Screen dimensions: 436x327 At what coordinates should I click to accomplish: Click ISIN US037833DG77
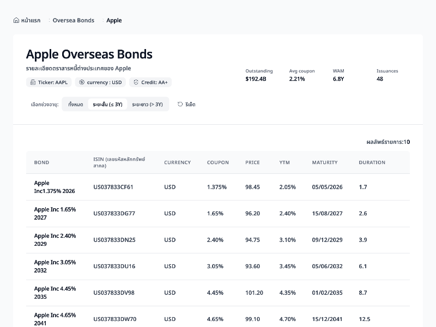(x=114, y=213)
